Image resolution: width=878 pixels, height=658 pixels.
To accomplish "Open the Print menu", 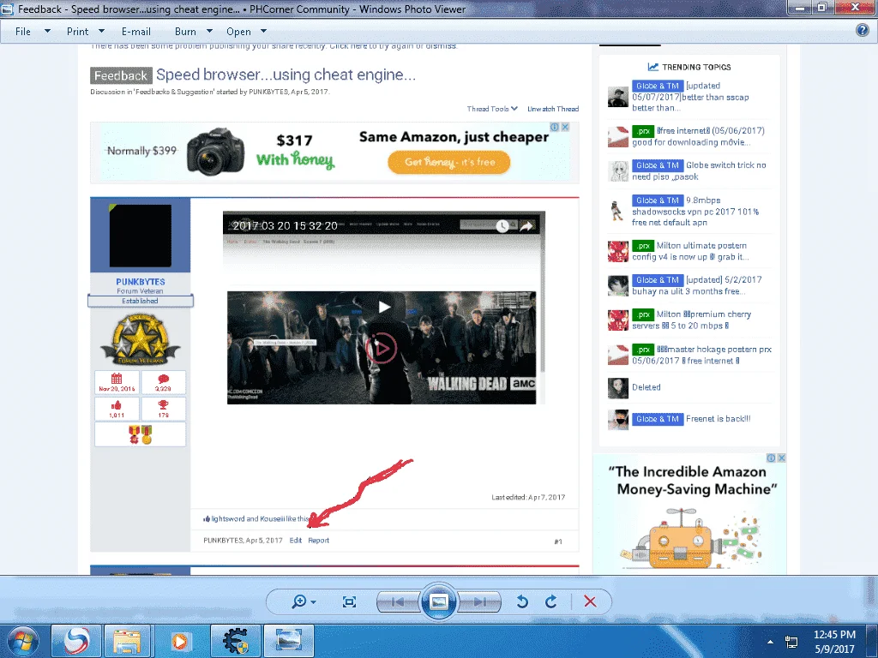I will [x=77, y=32].
